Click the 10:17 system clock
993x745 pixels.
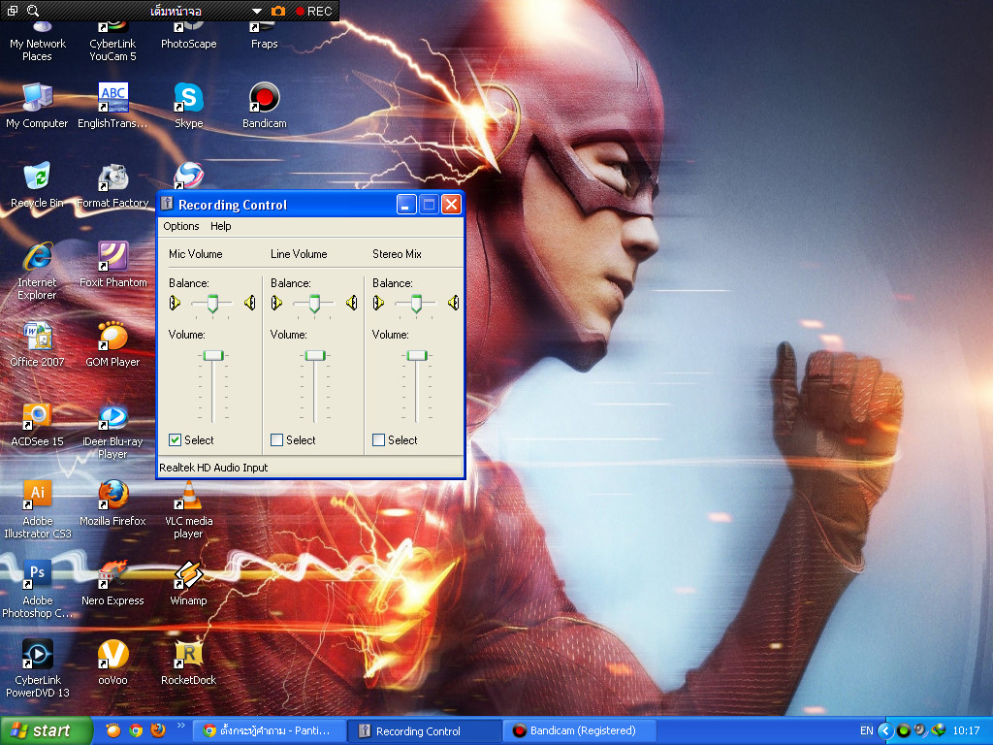[x=966, y=730]
